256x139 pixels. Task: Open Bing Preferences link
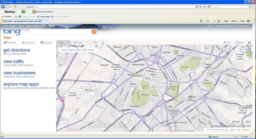click(x=243, y=26)
